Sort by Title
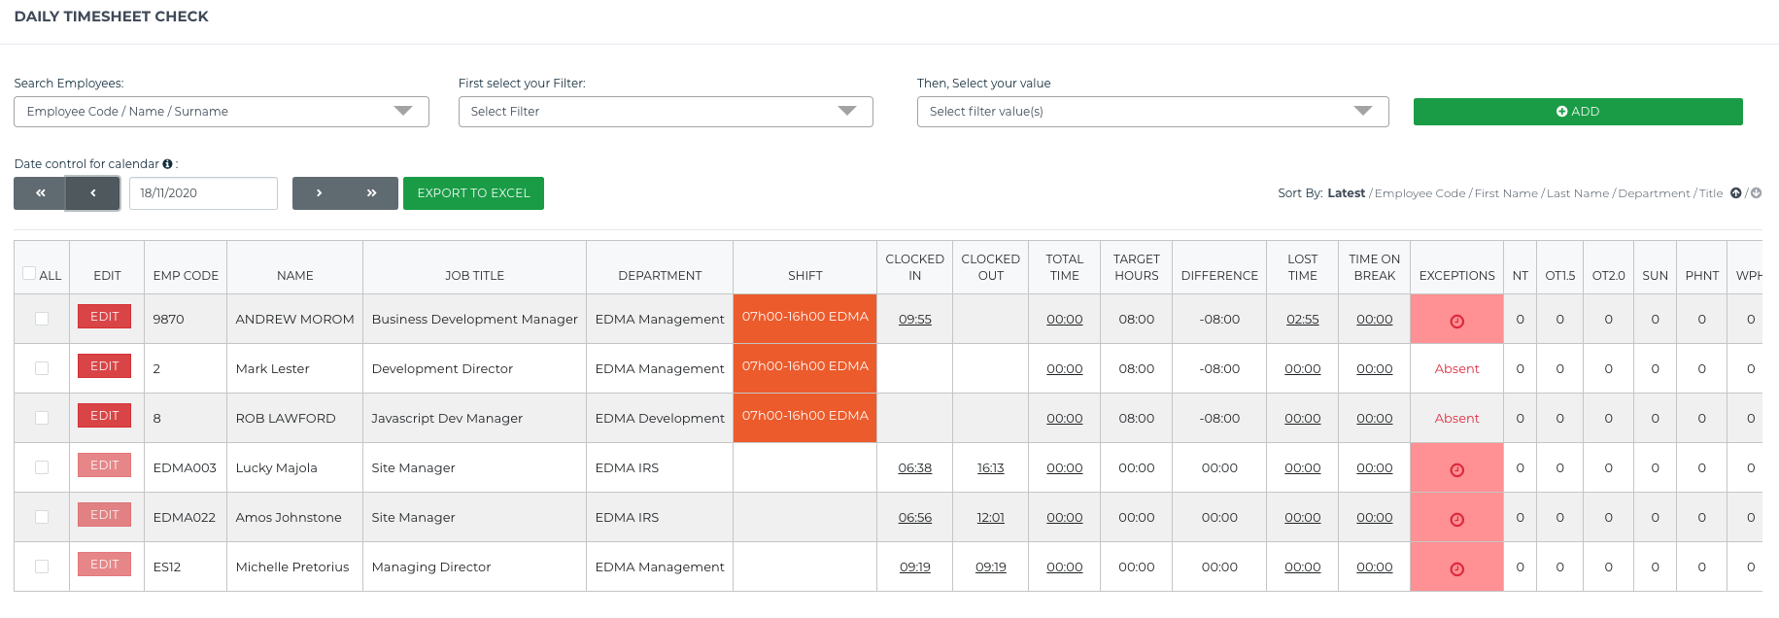The height and width of the screenshot is (618, 1779). click(x=1711, y=193)
